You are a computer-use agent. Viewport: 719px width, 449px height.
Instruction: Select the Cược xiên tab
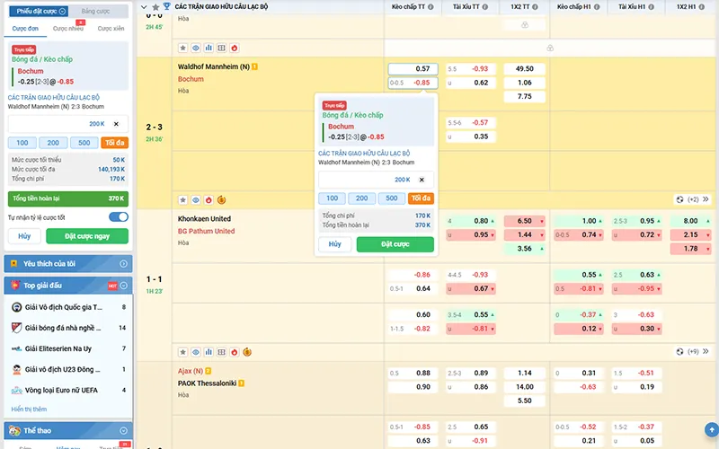[113, 29]
